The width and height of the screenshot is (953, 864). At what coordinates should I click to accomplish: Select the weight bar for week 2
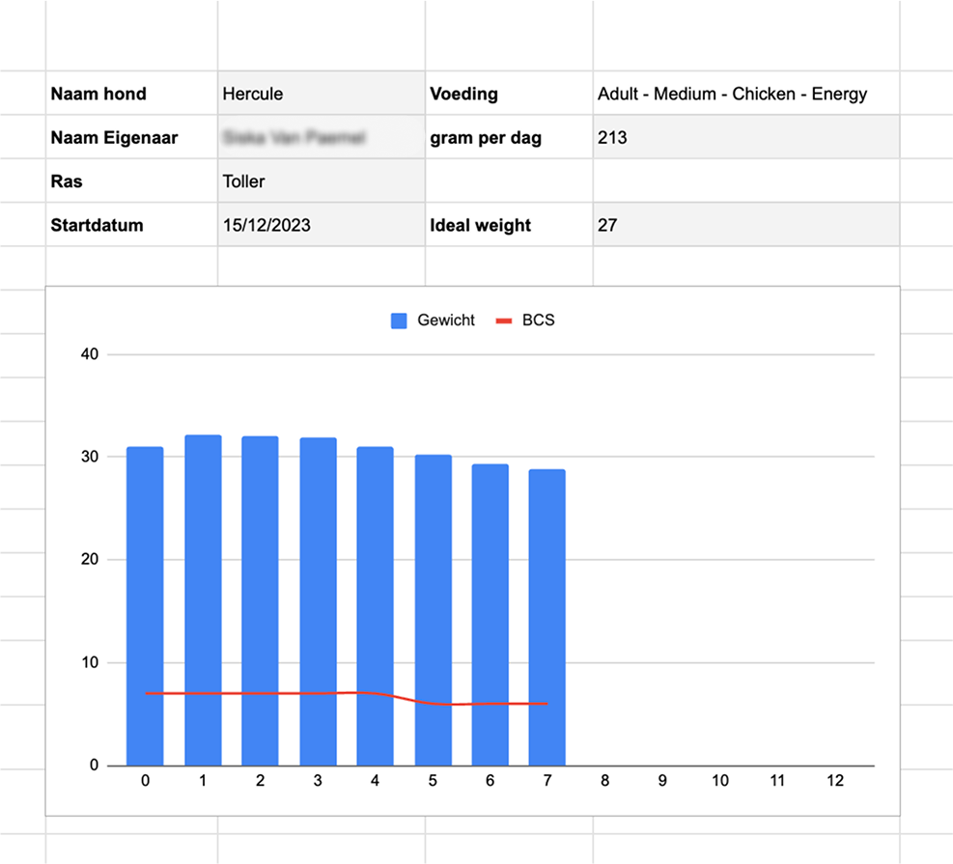pyautogui.click(x=260, y=600)
